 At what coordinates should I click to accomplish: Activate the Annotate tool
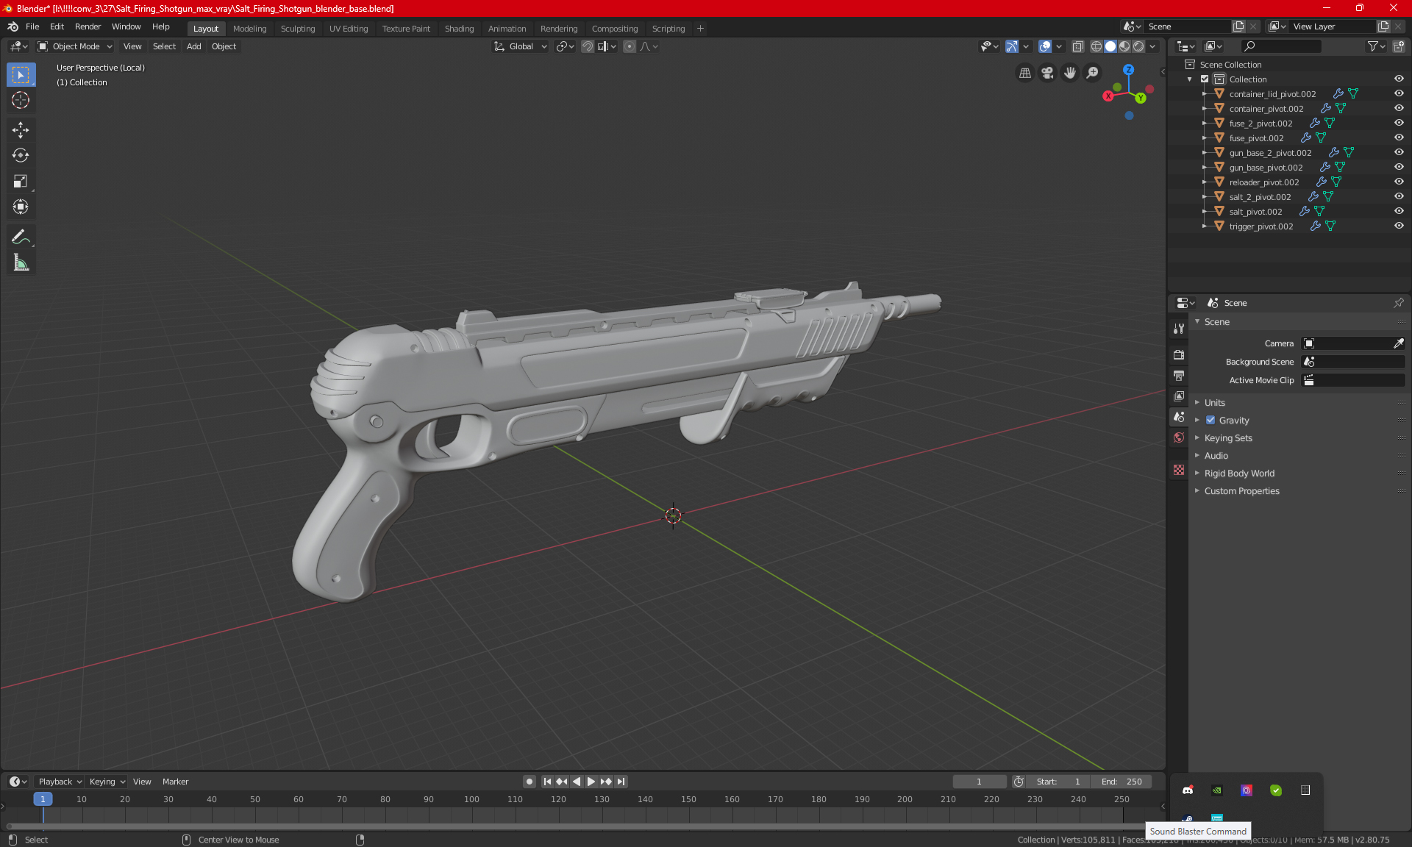click(21, 237)
